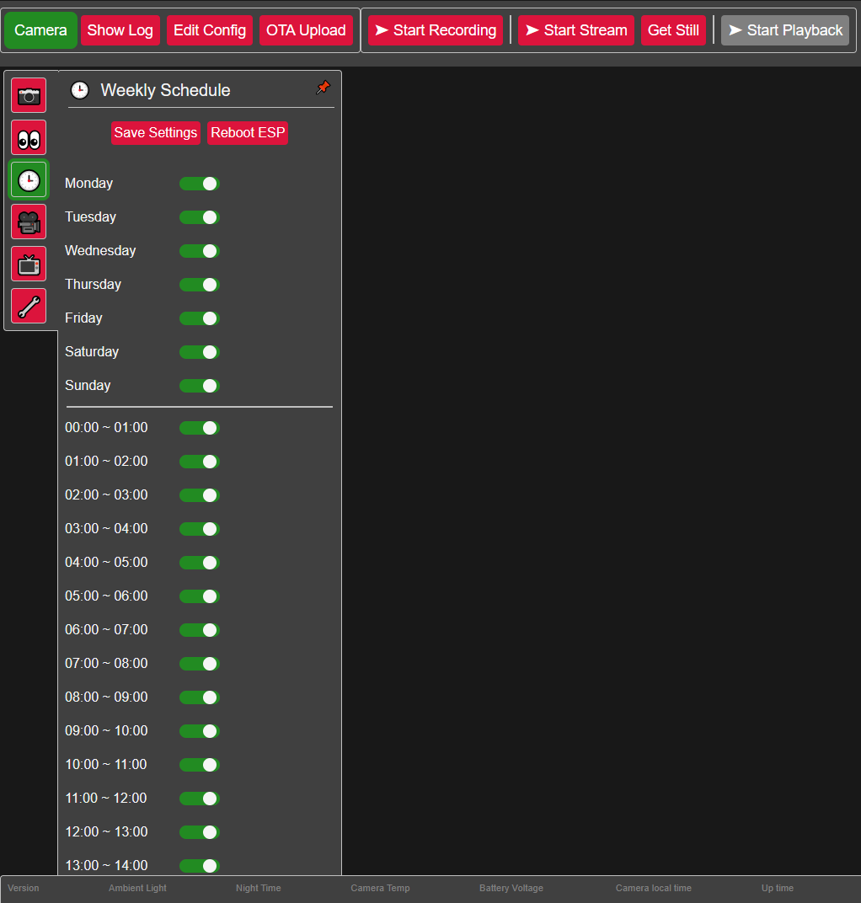Open the camera settings sidebar icon
Screen dimensions: 861x903
pos(29,95)
